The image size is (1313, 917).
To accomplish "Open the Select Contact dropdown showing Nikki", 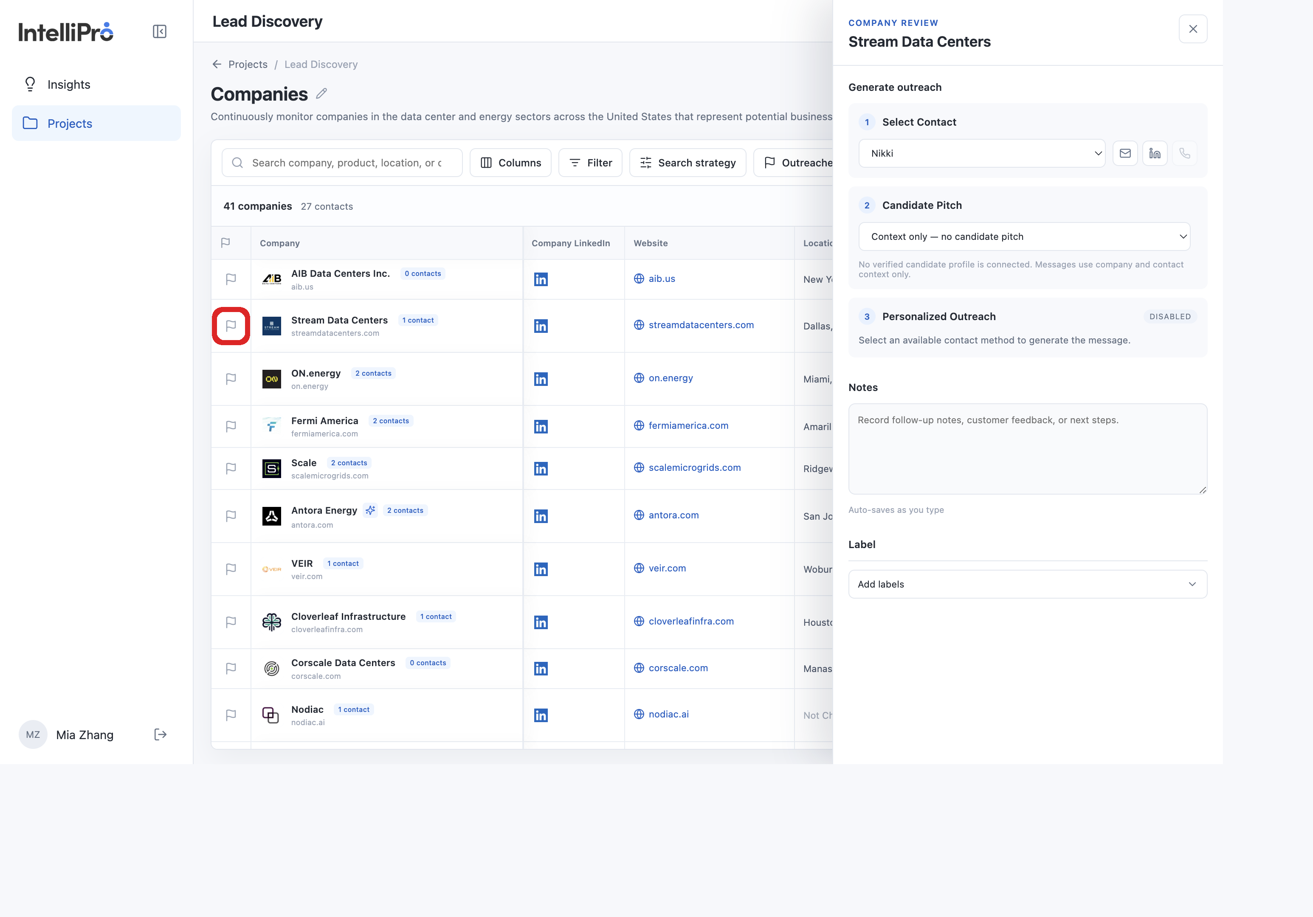I will (981, 153).
